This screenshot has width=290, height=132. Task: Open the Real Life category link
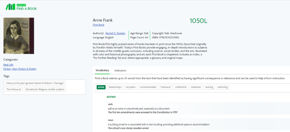click(x=8, y=65)
